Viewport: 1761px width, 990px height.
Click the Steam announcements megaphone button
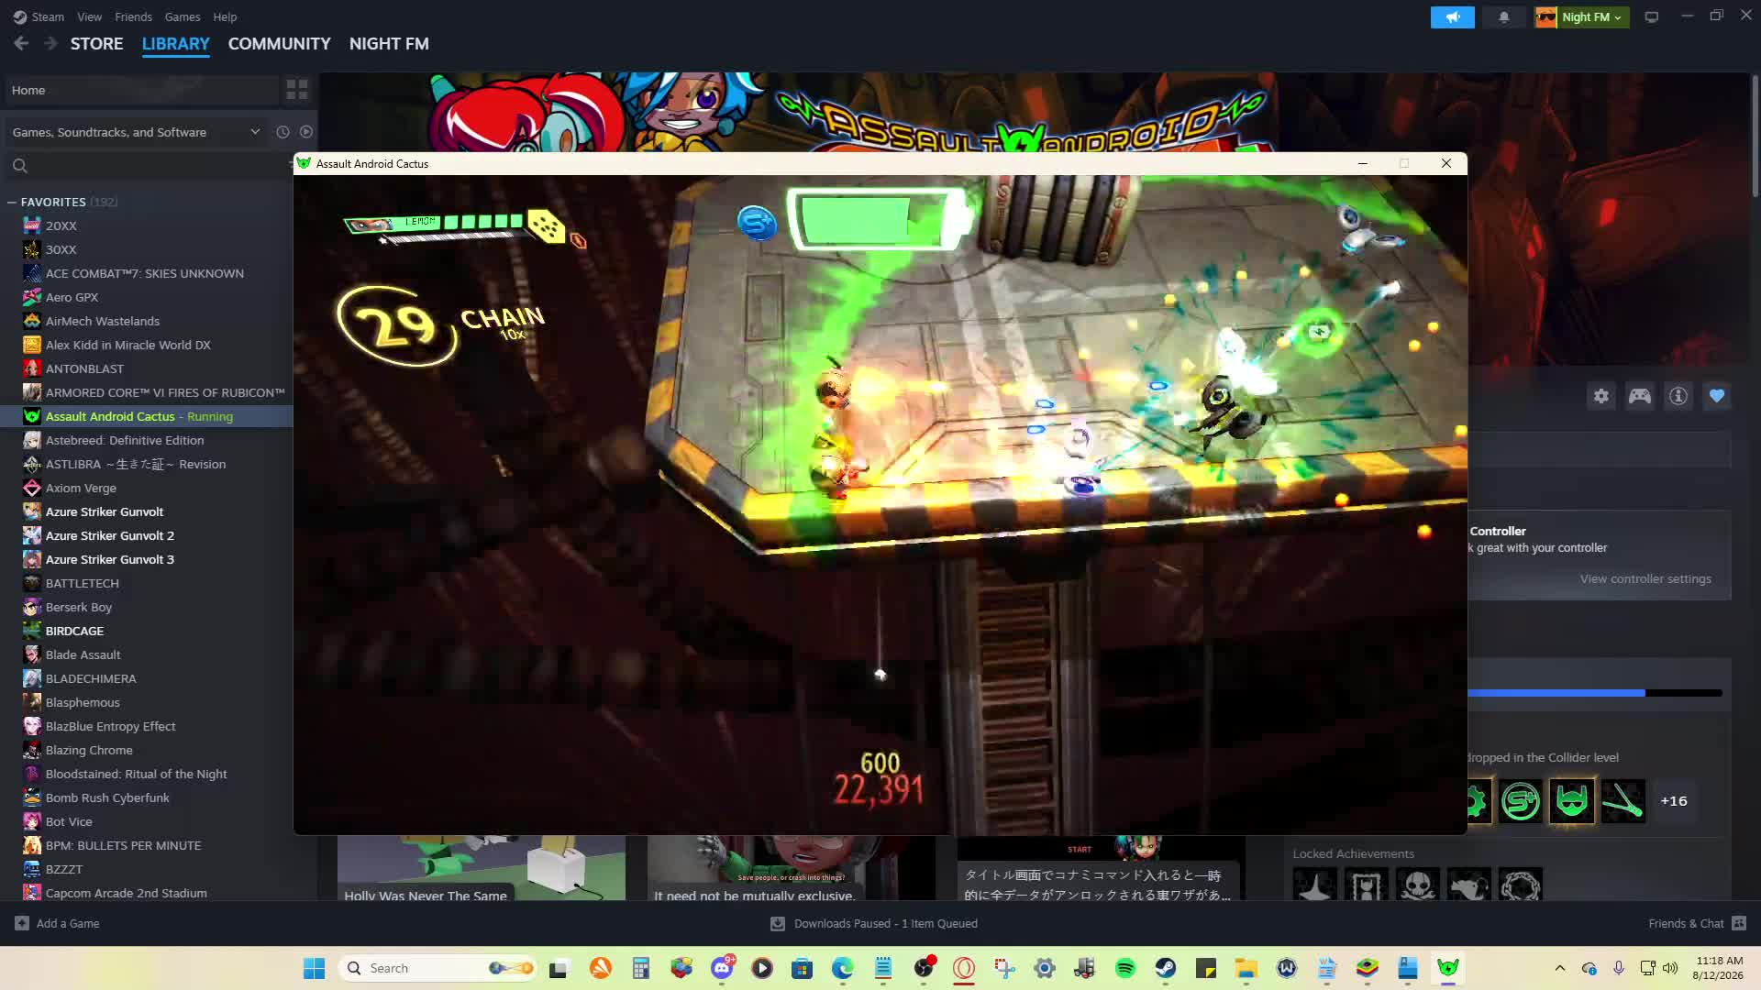1452,17
